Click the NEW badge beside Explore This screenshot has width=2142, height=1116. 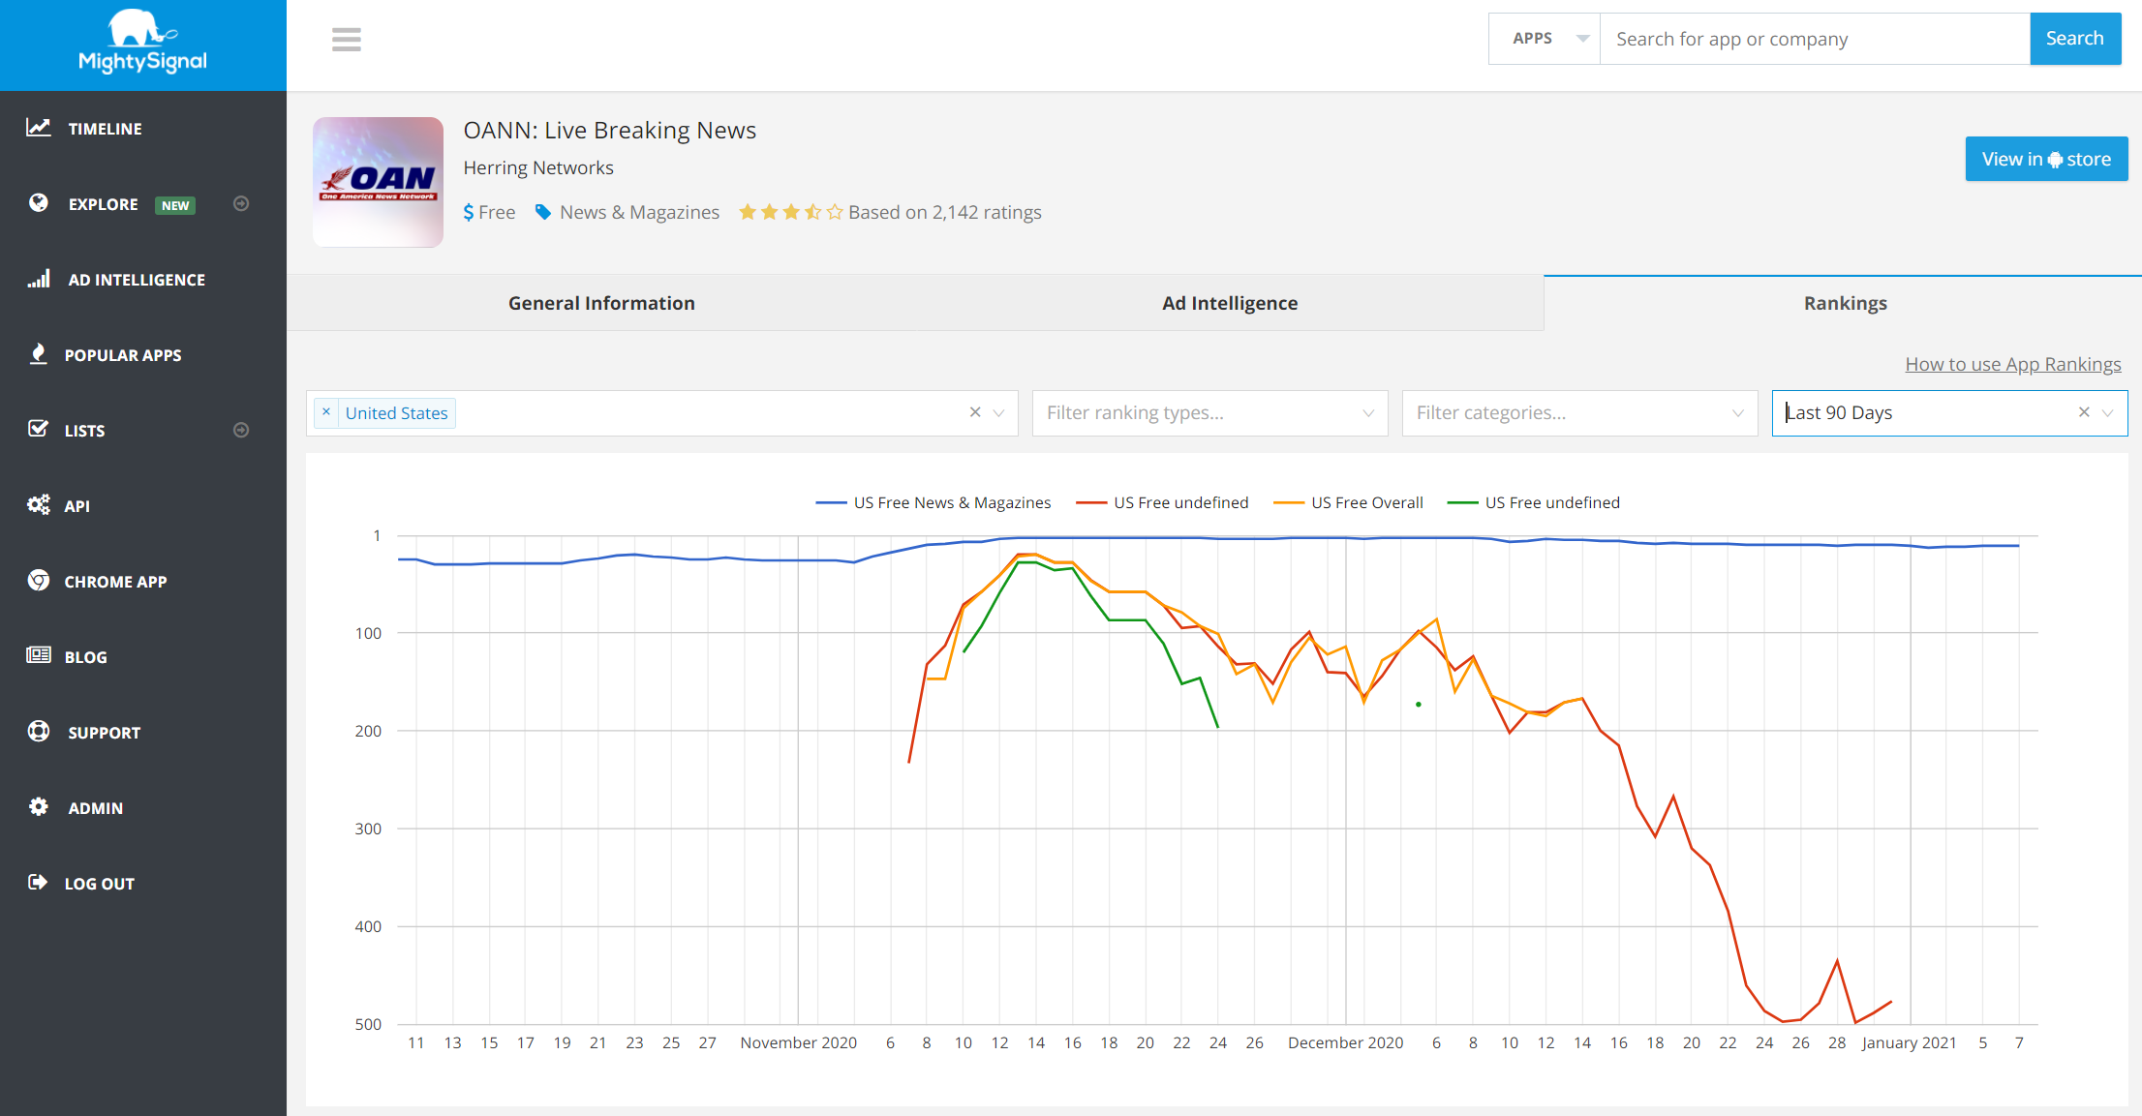click(175, 205)
